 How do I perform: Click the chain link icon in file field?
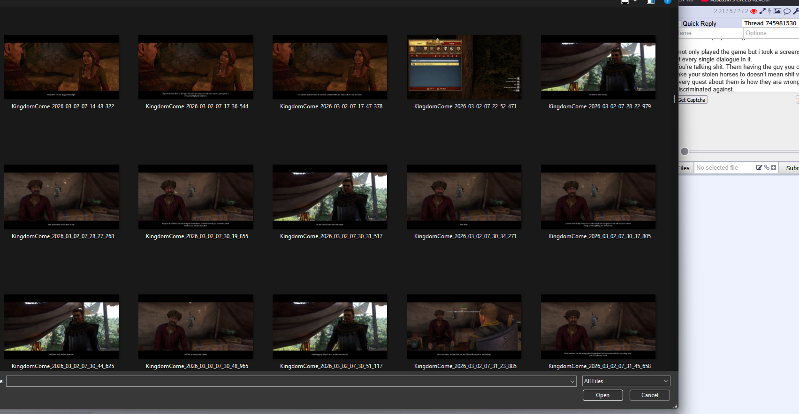click(x=767, y=167)
